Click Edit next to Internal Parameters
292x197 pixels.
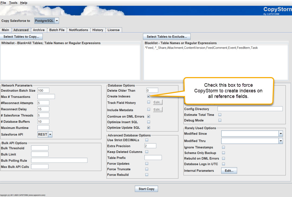229,171
